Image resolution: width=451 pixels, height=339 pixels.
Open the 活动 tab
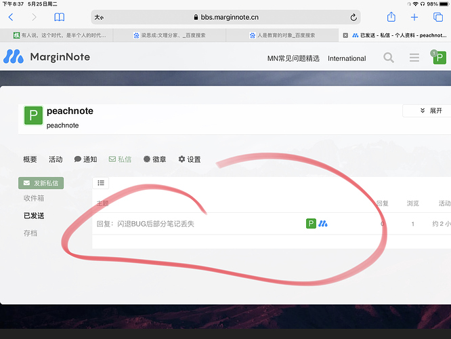[x=56, y=159]
